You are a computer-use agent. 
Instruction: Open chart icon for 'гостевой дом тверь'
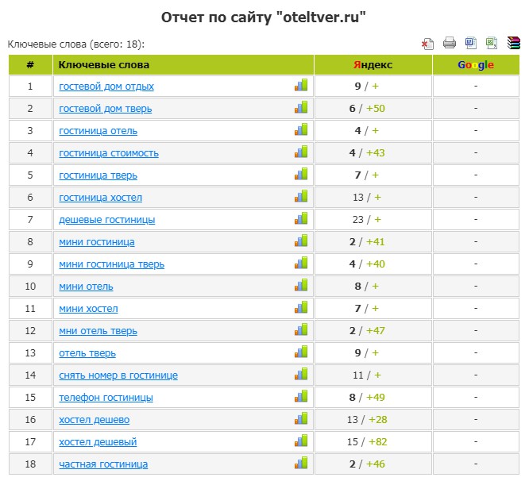301,107
